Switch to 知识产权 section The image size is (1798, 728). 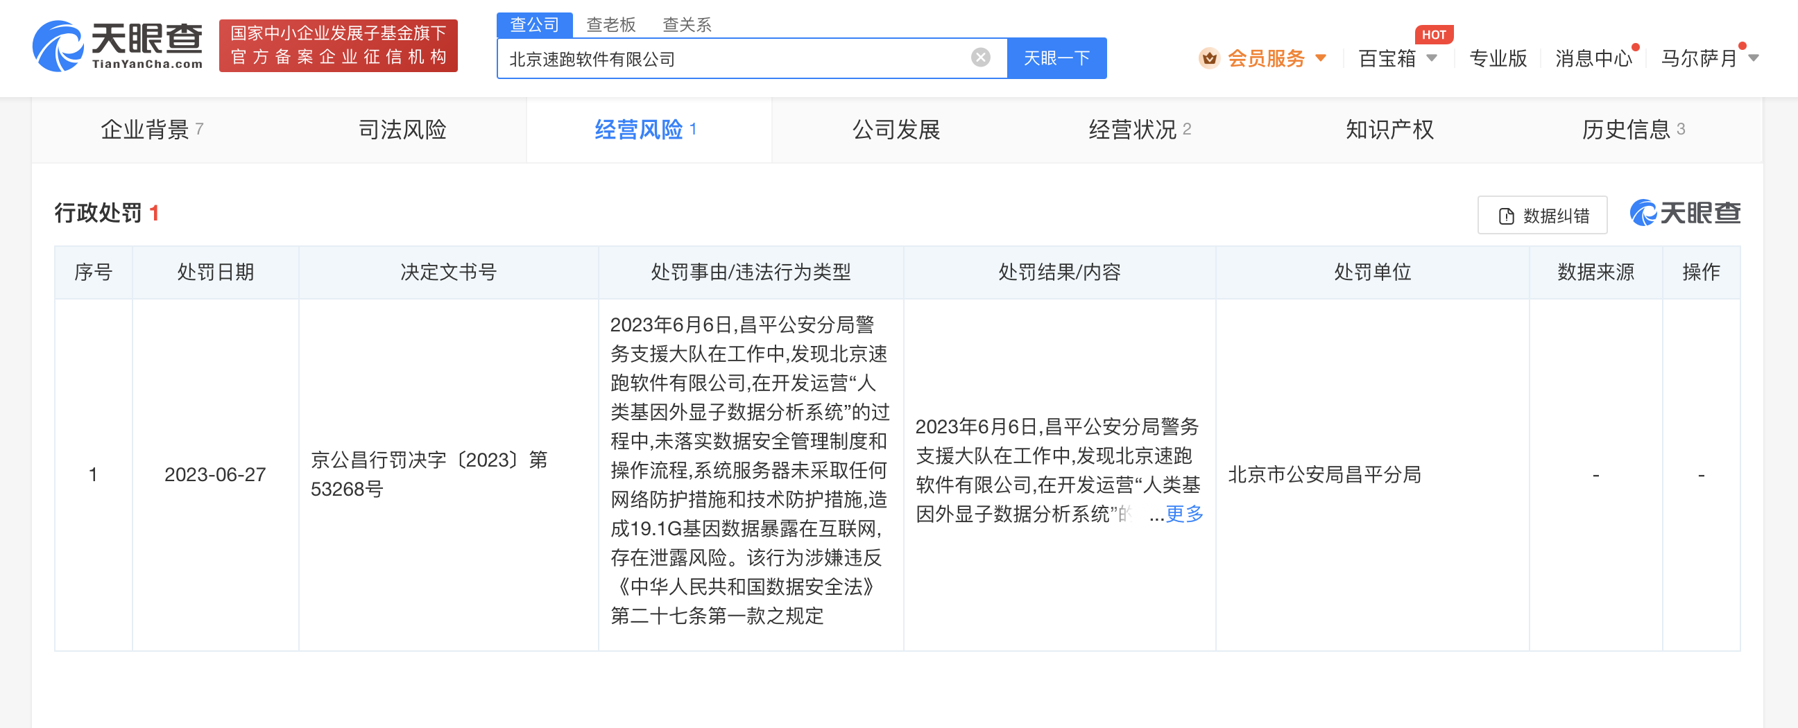pyautogui.click(x=1389, y=129)
